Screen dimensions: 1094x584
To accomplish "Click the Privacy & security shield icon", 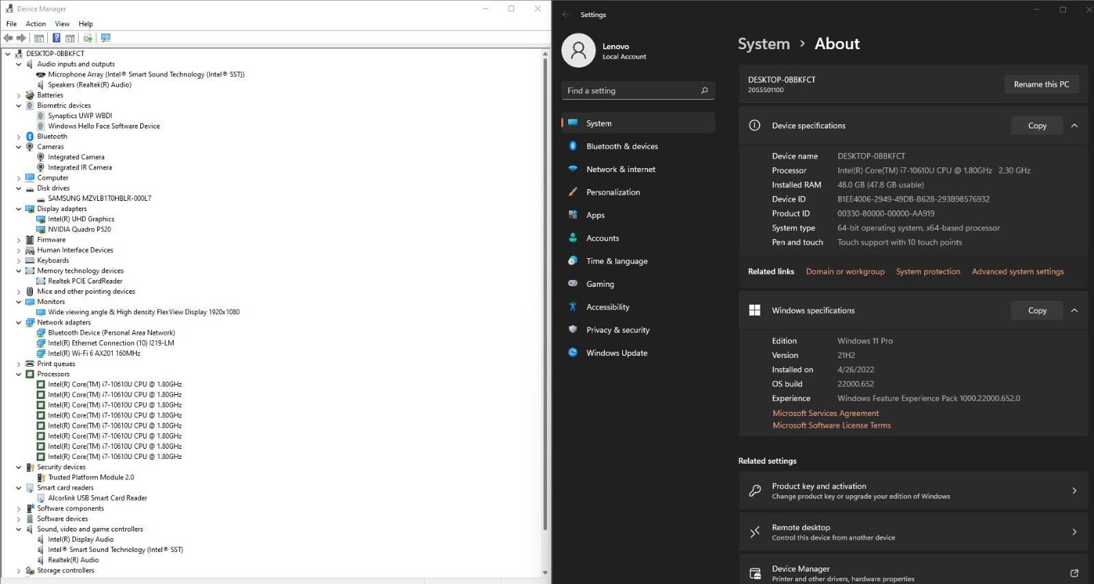I will [573, 330].
